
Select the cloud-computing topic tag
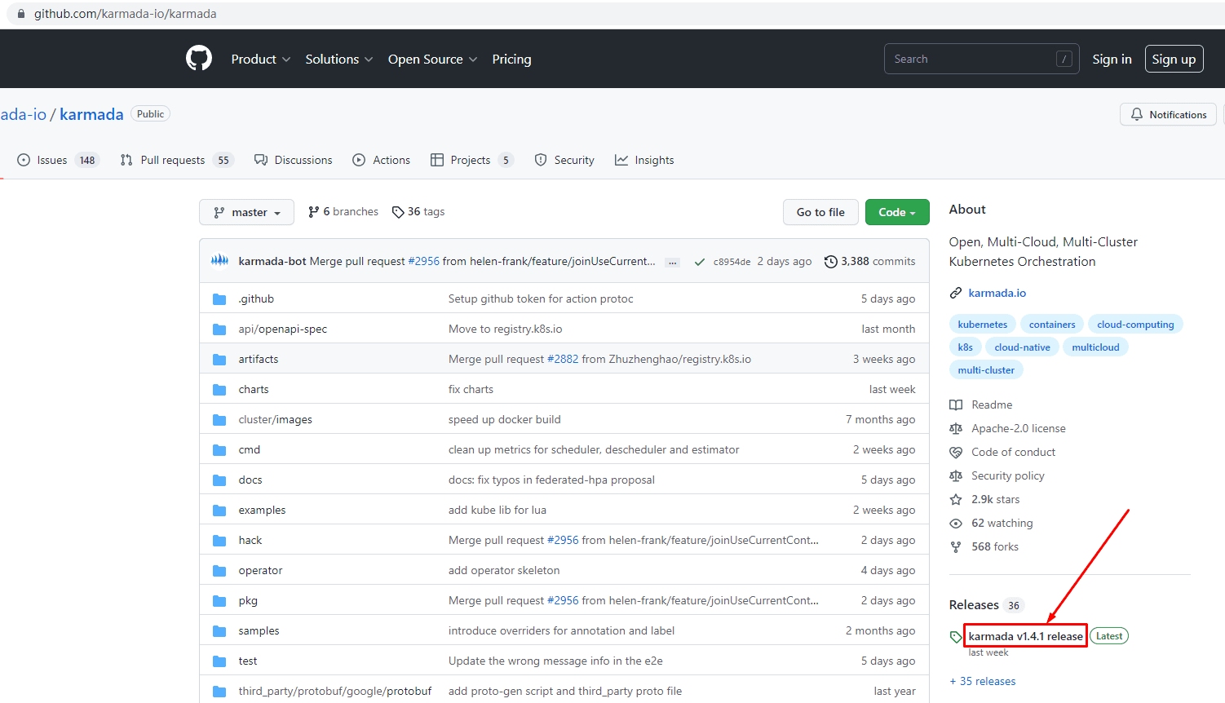point(1135,325)
